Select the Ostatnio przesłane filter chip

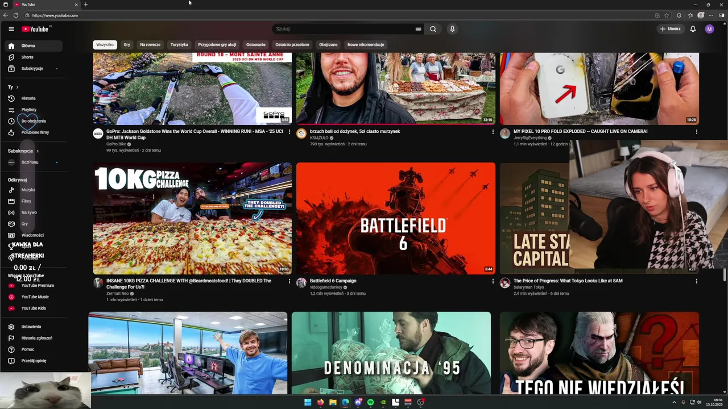click(x=292, y=44)
